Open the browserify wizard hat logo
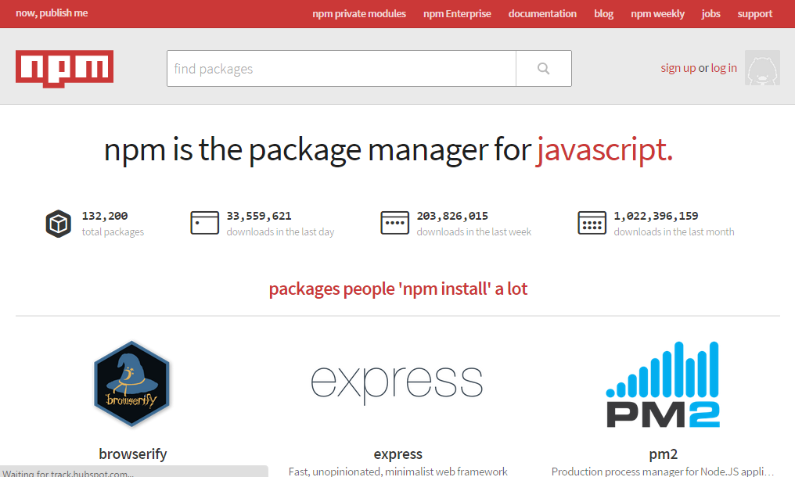The height and width of the screenshot is (477, 795). point(131,384)
